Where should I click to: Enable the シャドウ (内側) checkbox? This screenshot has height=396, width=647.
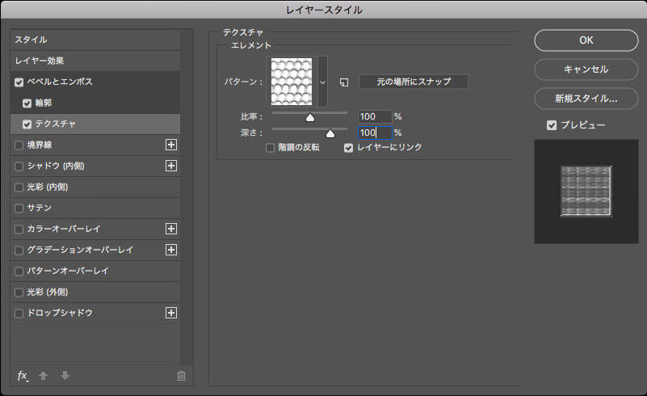click(19, 166)
